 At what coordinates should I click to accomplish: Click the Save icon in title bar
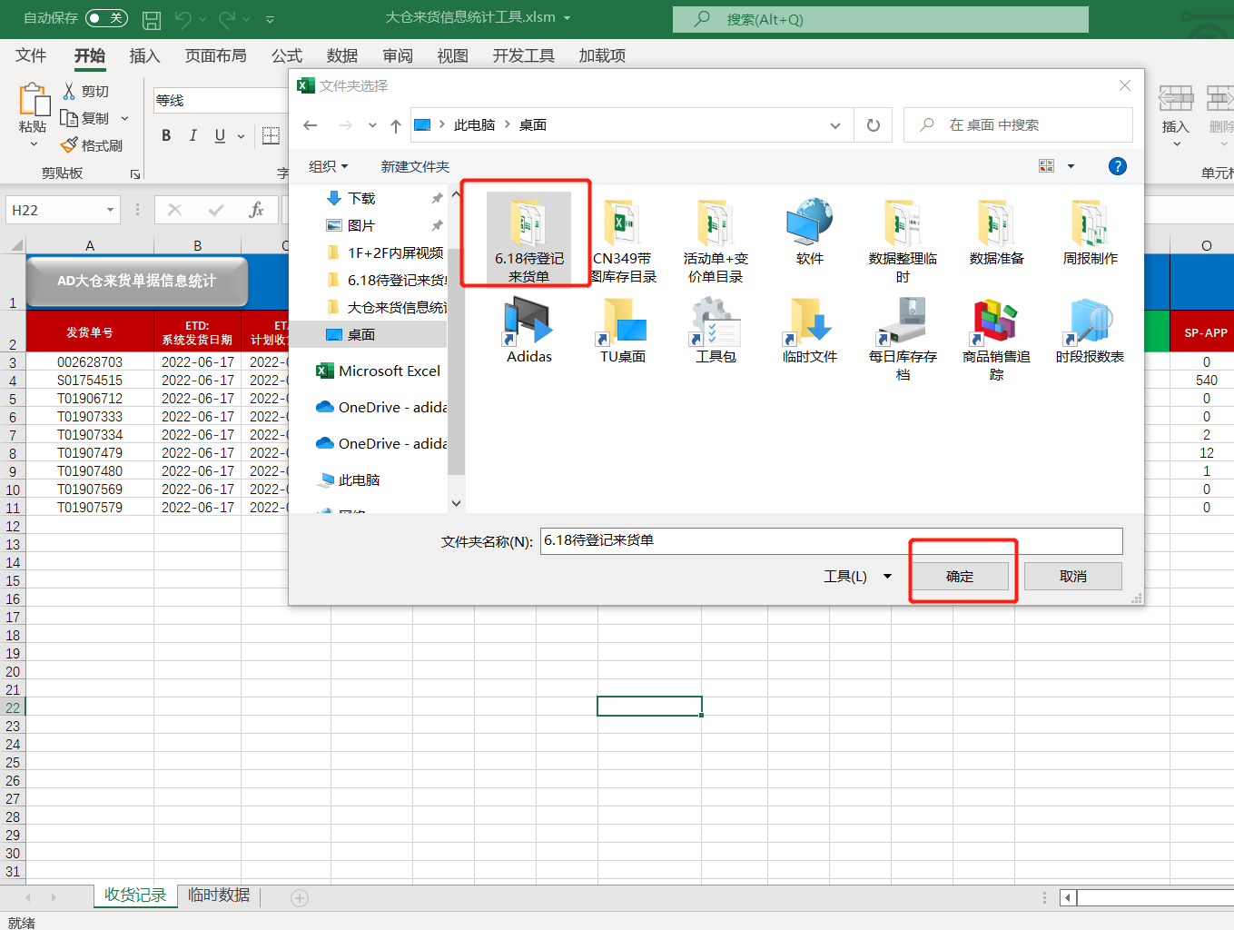click(152, 19)
